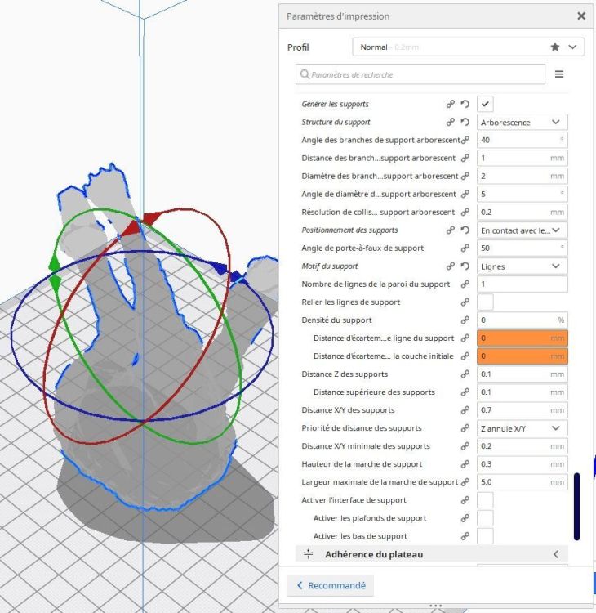The width and height of the screenshot is (596, 613).
Task: Click the dark settings panel scrollbar
Action: (577, 506)
